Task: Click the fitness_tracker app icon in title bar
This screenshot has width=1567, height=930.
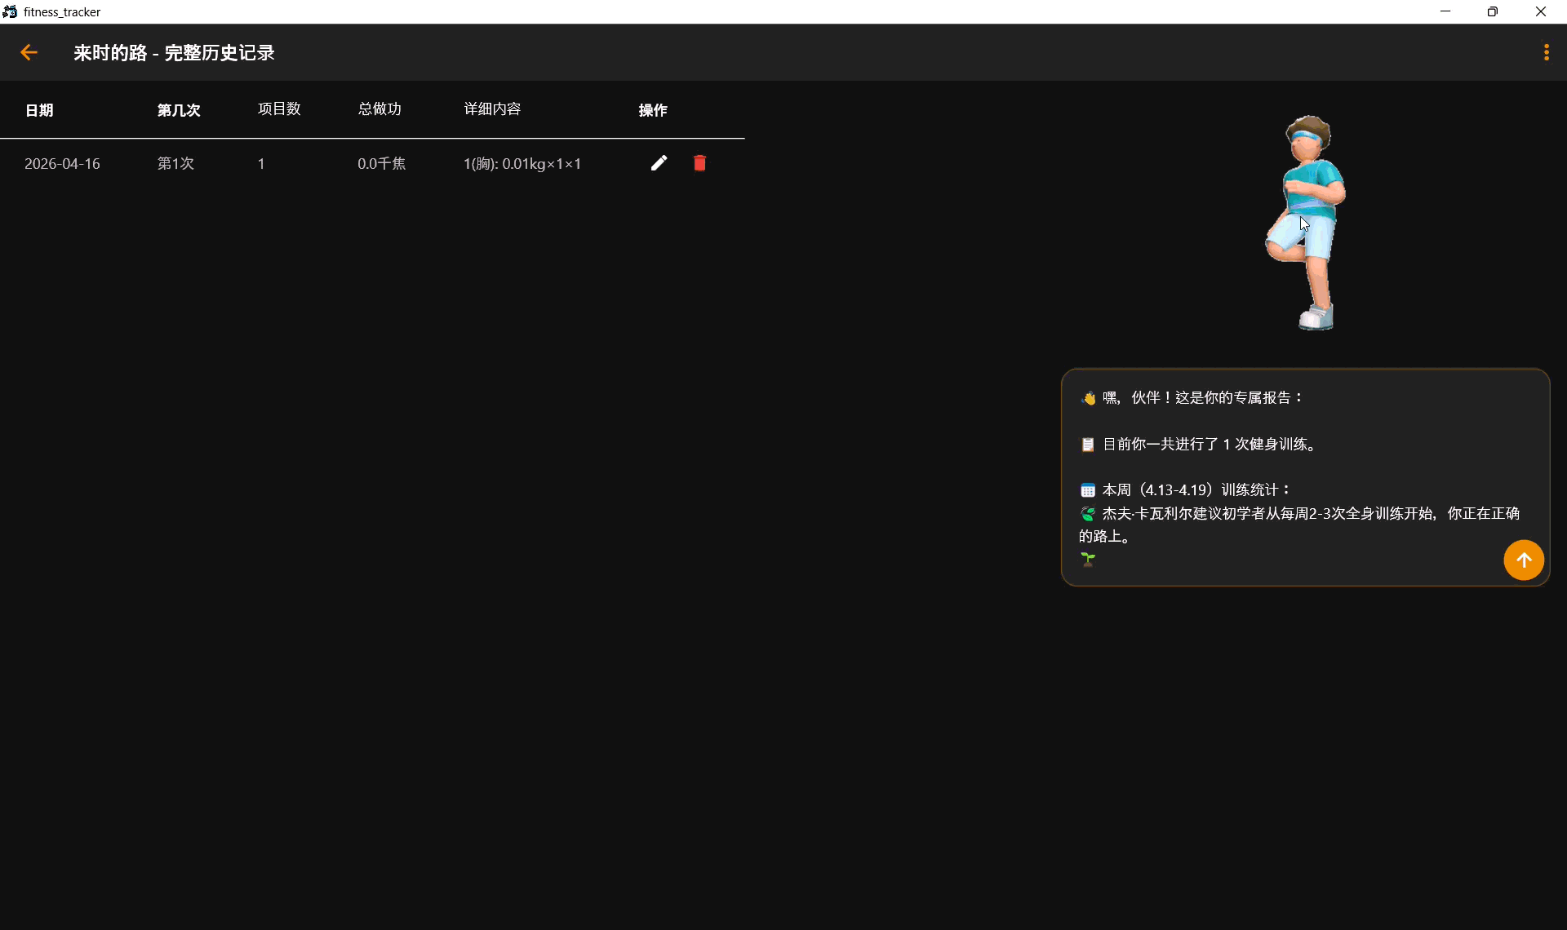Action: click(10, 11)
